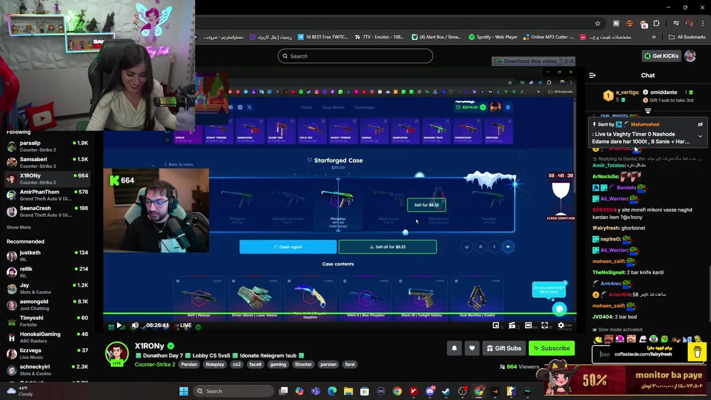Open the Chrome three-dot menu

coord(702,23)
